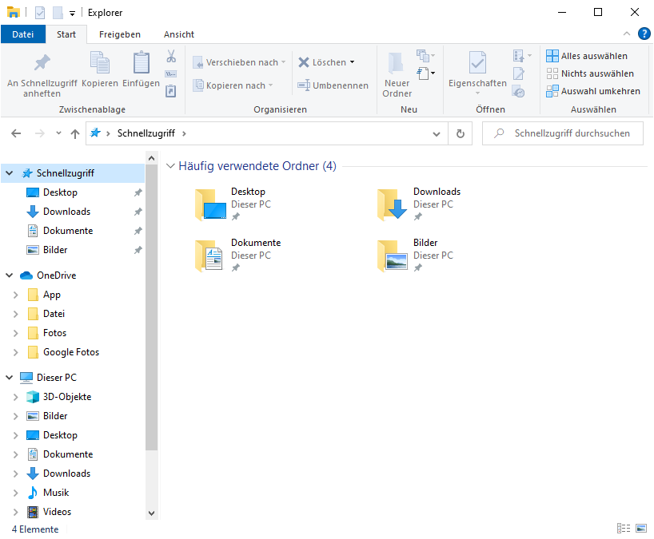The width and height of the screenshot is (654, 539).
Task: Collapse the Dieser PC tree node
Action: pos(10,378)
